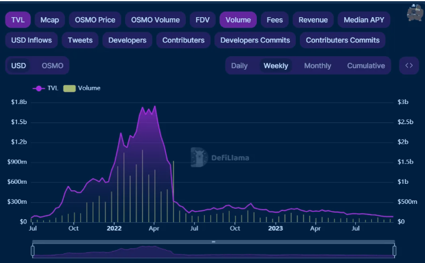Click the green Volume legend swatch
This screenshot has height=263, width=425.
70,89
